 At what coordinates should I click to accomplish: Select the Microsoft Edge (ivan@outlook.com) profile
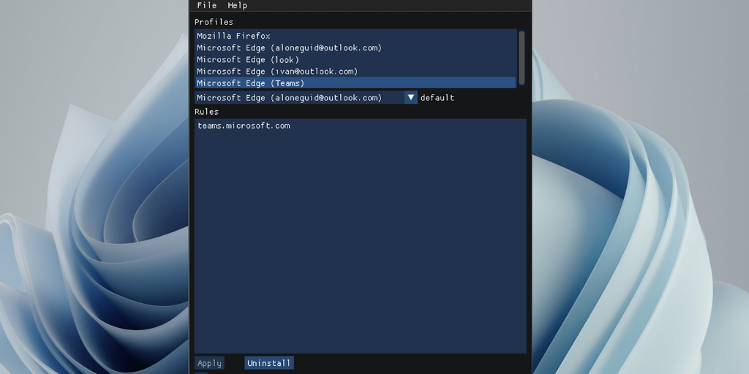[x=355, y=71]
